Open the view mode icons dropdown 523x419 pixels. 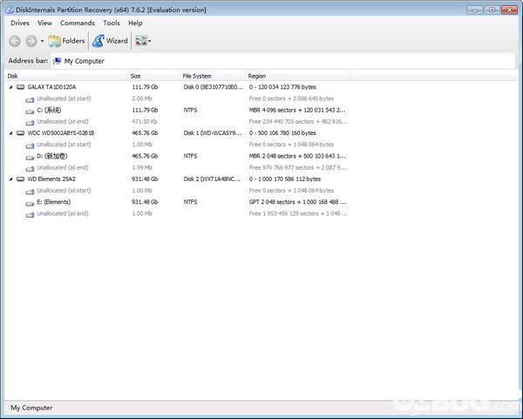tap(143, 41)
